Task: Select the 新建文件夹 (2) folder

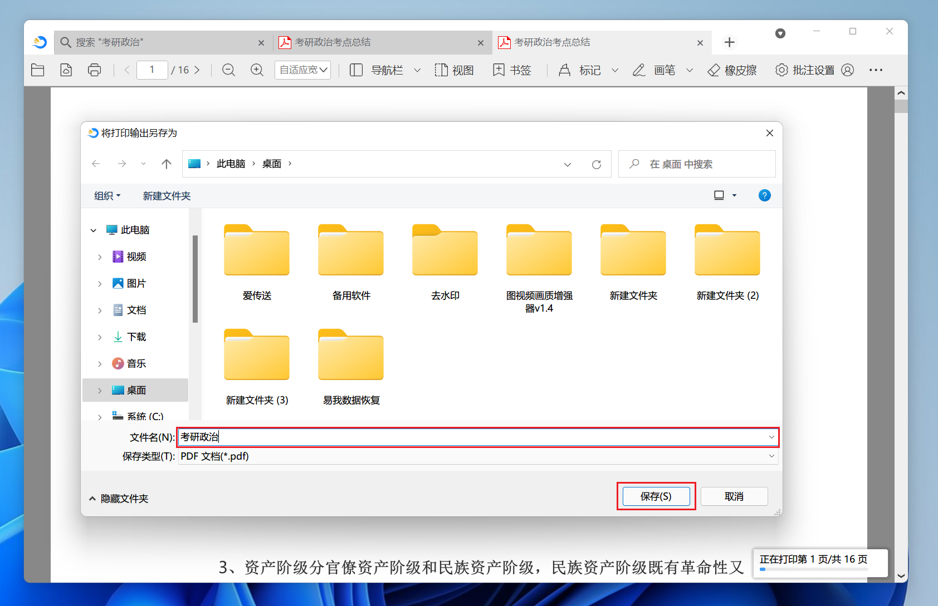Action: click(727, 263)
